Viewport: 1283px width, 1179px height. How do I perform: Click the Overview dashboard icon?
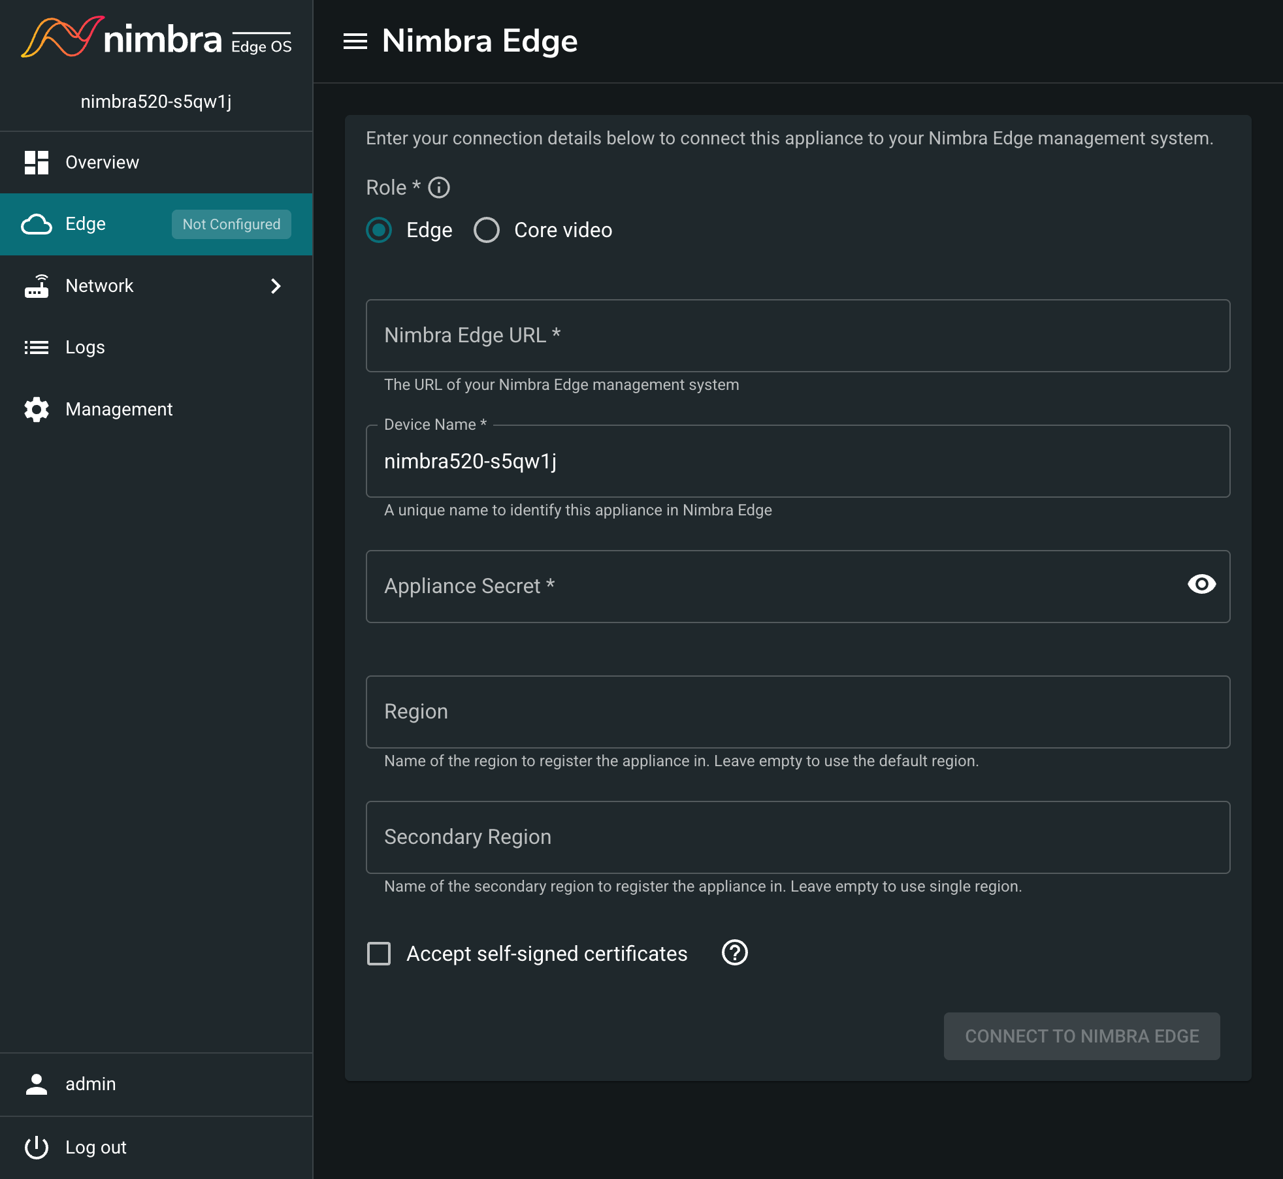pyautogui.click(x=37, y=163)
